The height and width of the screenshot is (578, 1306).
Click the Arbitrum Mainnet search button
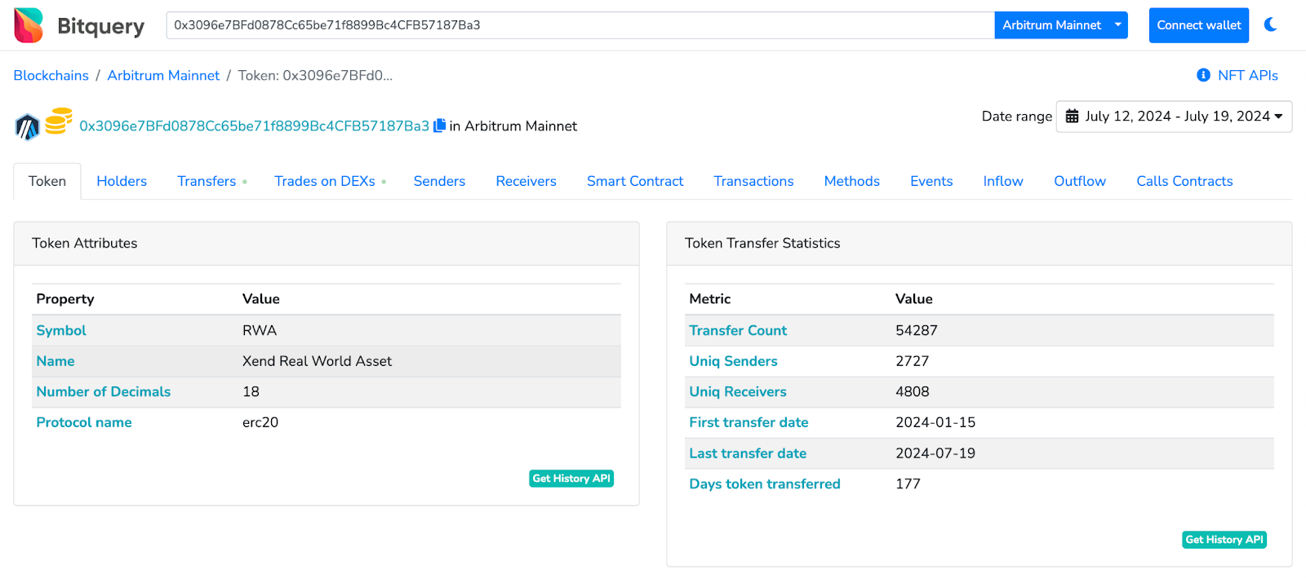tap(1051, 25)
